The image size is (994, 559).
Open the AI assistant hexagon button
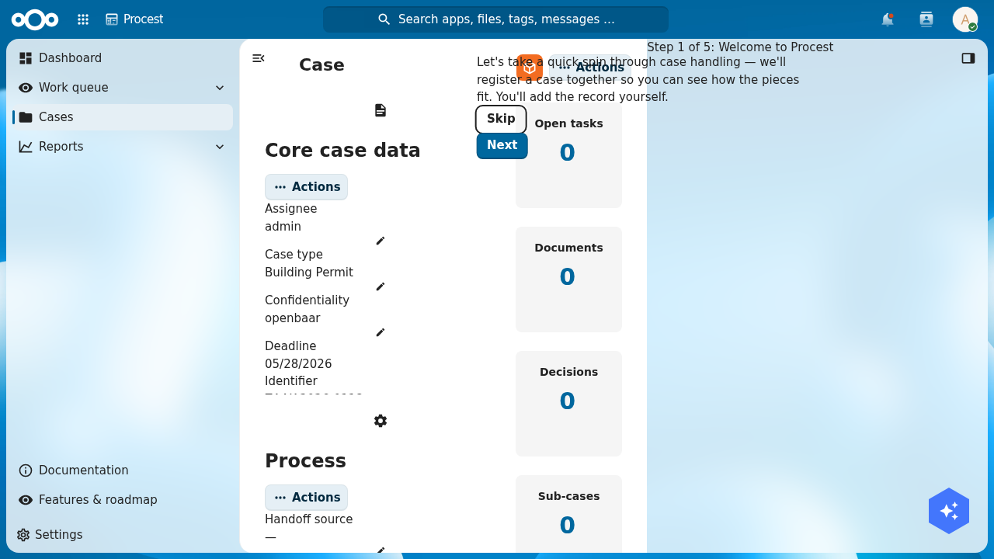[949, 511]
